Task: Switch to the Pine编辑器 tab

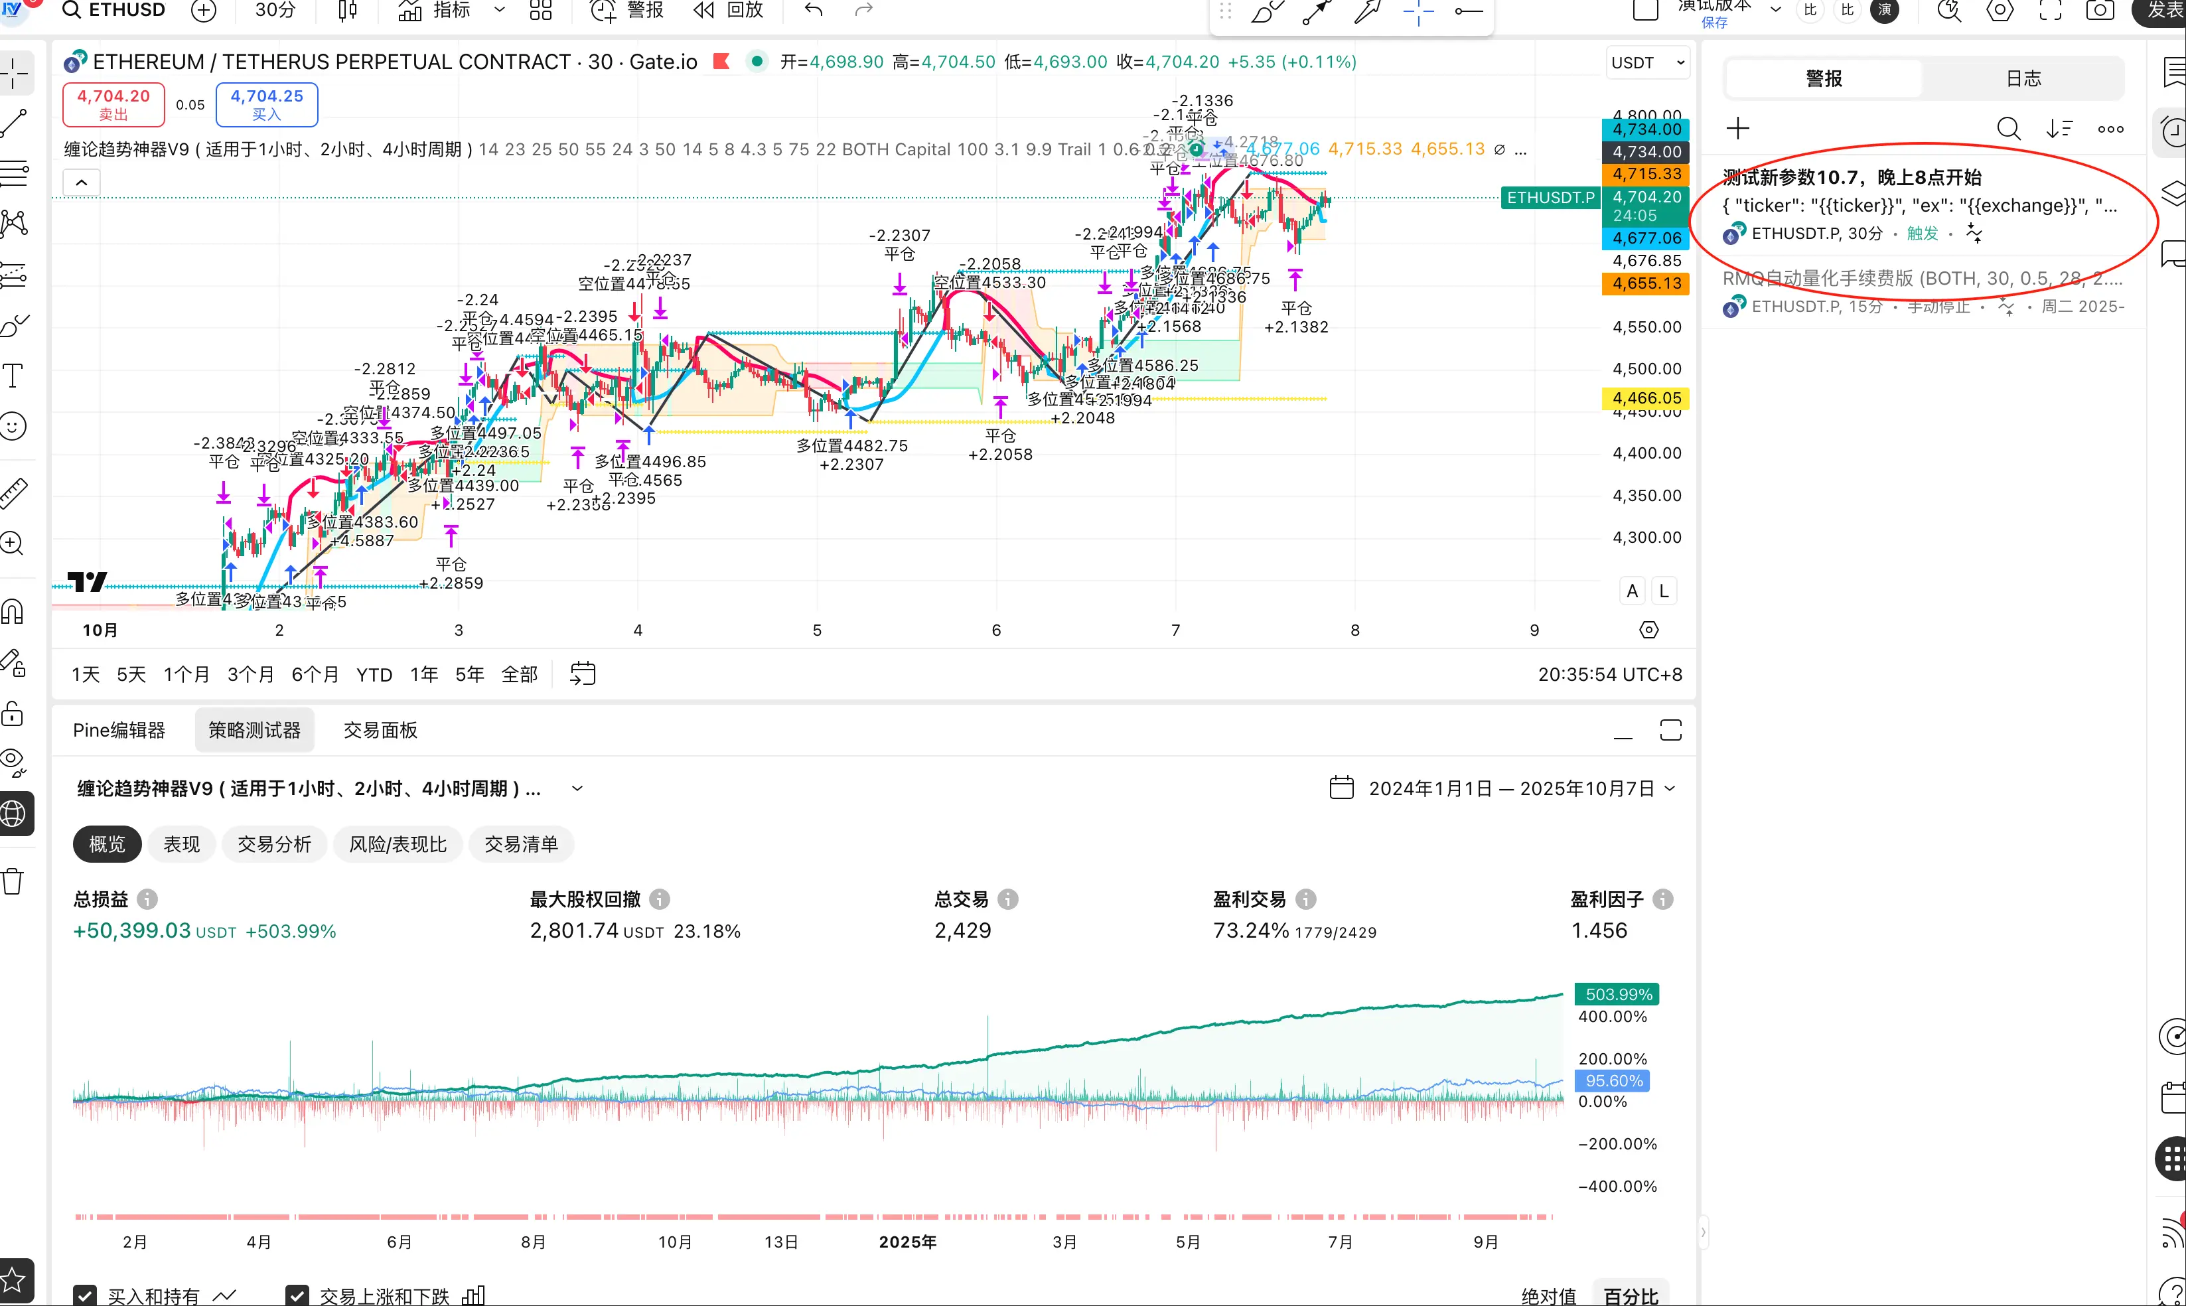Action: [x=119, y=729]
